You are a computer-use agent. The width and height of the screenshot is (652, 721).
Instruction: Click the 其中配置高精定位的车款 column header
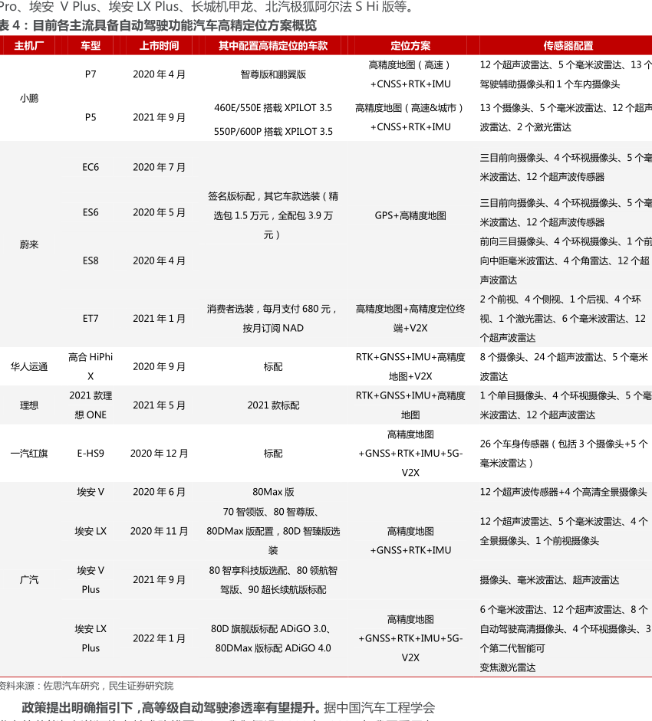273,45
